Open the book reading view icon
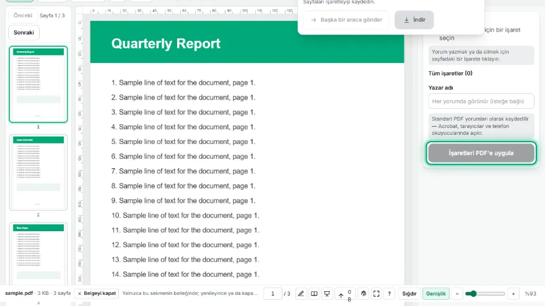Image resolution: width=545 pixels, height=306 pixels. coord(314,294)
